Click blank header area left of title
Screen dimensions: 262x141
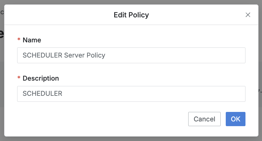click(x=57, y=15)
